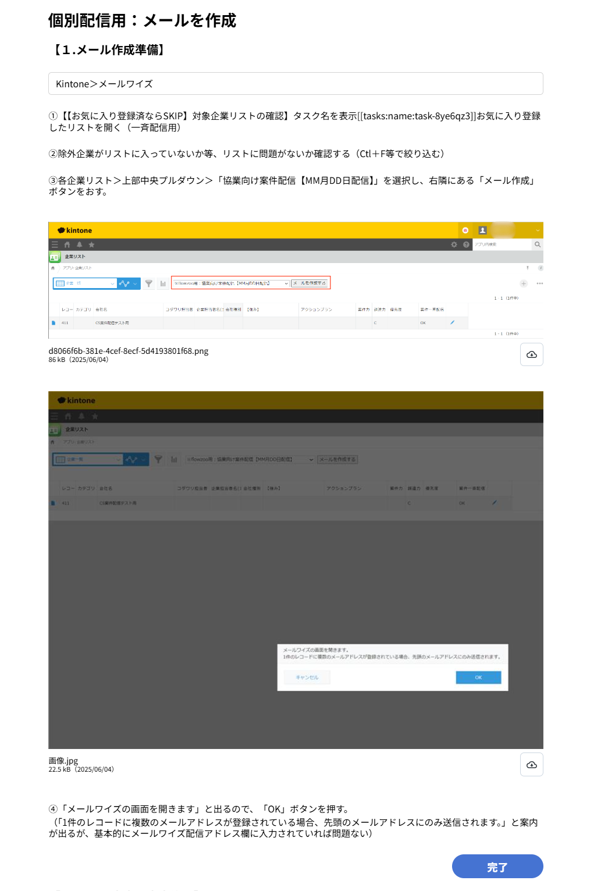Screen dimensions: 601x891
Task: Click the hamburger menu icon in the bright kintone screenshot
Action: pos(55,245)
